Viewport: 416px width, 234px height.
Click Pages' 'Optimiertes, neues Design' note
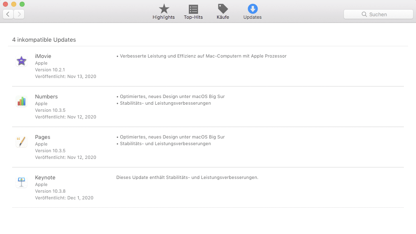click(170, 137)
